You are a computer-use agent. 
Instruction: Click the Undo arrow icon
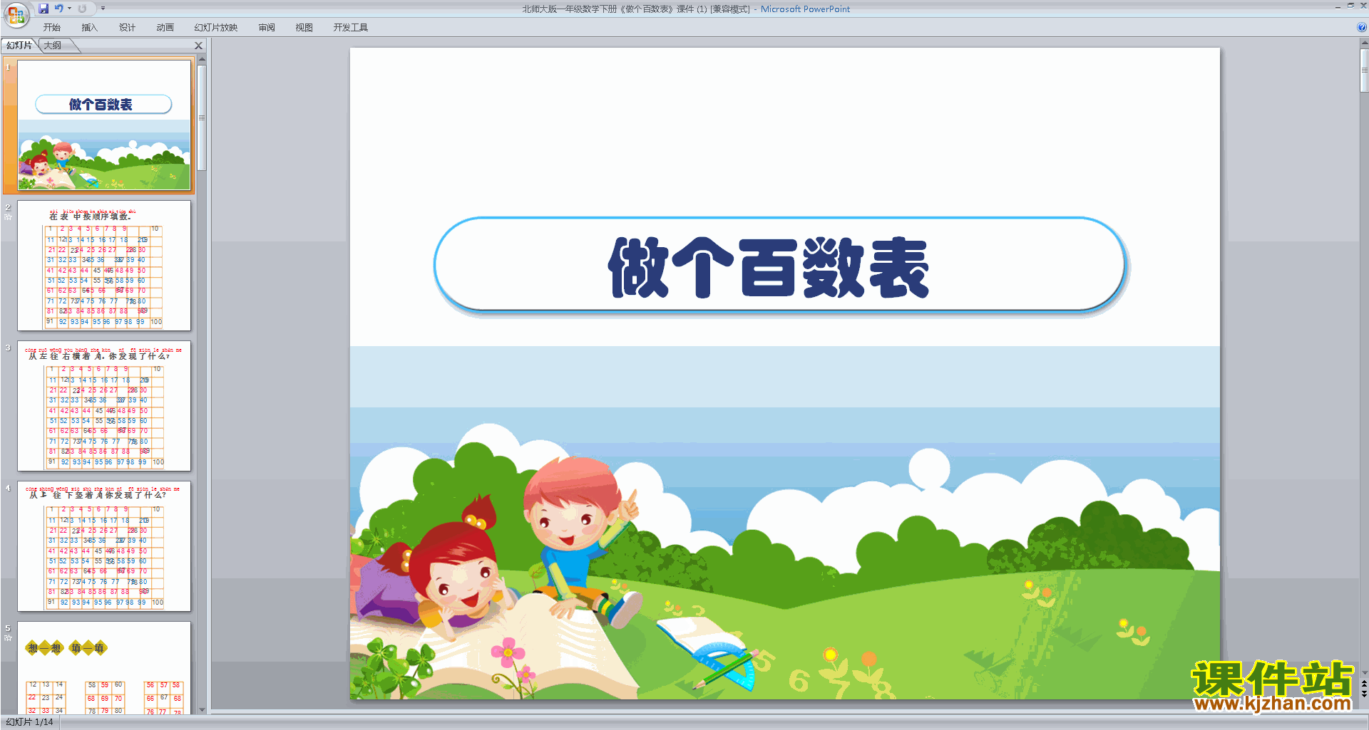pyautogui.click(x=58, y=9)
